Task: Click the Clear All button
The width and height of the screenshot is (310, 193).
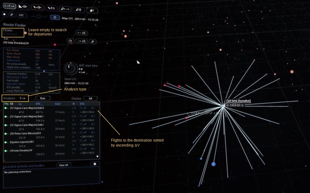Action: (64, 165)
